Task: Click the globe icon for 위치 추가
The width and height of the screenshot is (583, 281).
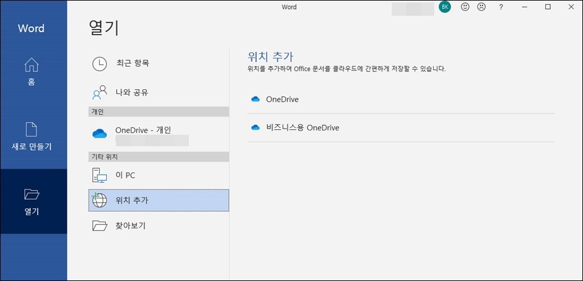Action: point(99,200)
